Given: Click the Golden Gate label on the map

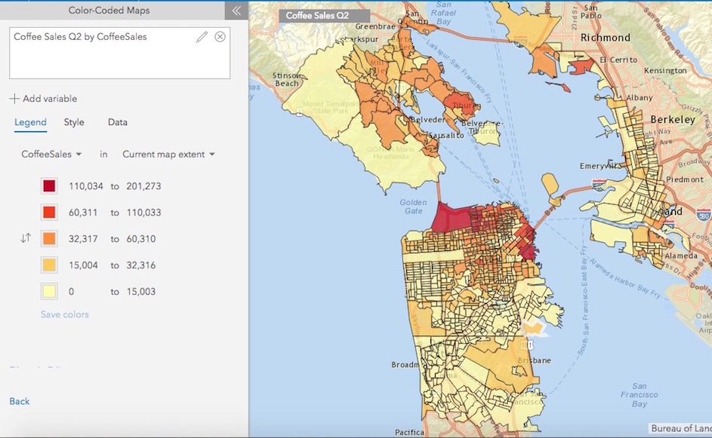Looking at the screenshot, I should 413,207.
